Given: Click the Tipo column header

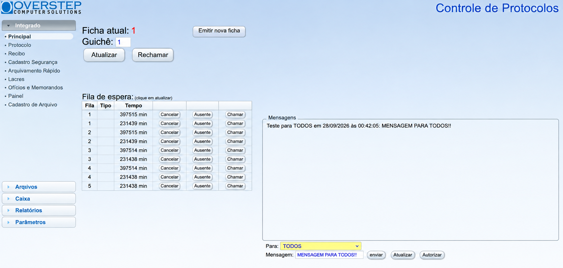Looking at the screenshot, I should click(x=106, y=106).
